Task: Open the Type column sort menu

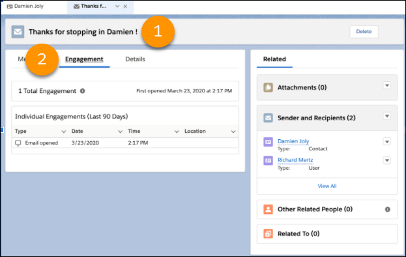Action: point(64,131)
